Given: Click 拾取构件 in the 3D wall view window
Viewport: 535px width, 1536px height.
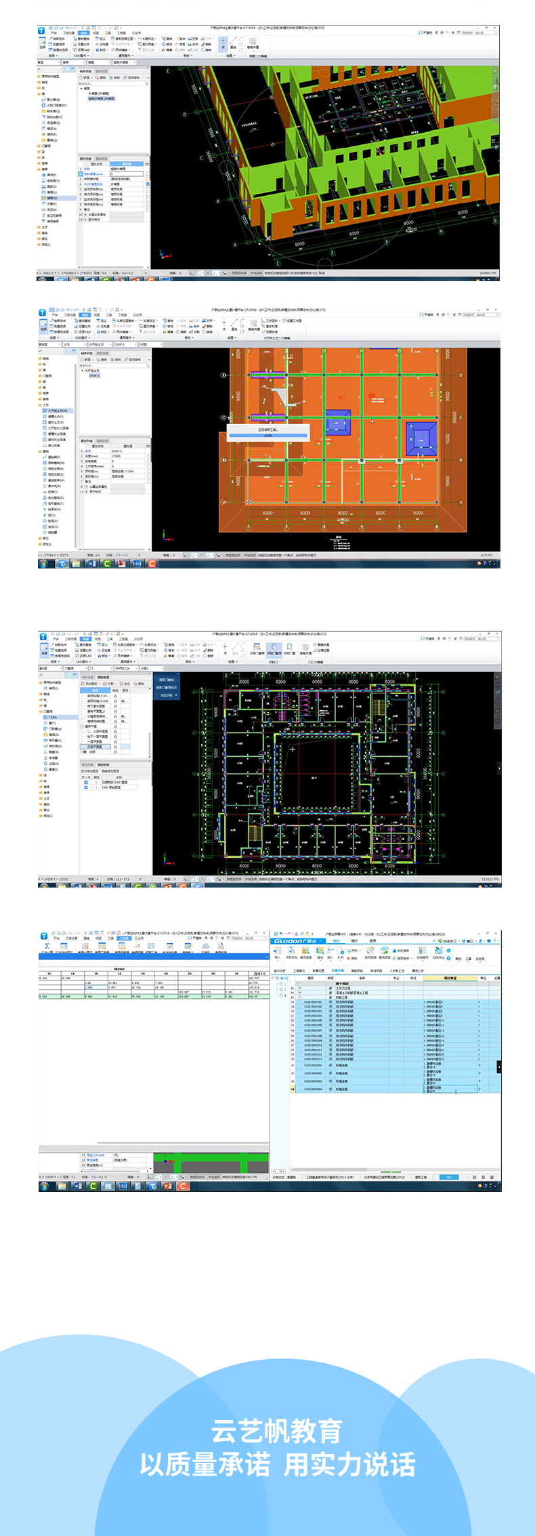Looking at the screenshot, I should pyautogui.click(x=57, y=39).
